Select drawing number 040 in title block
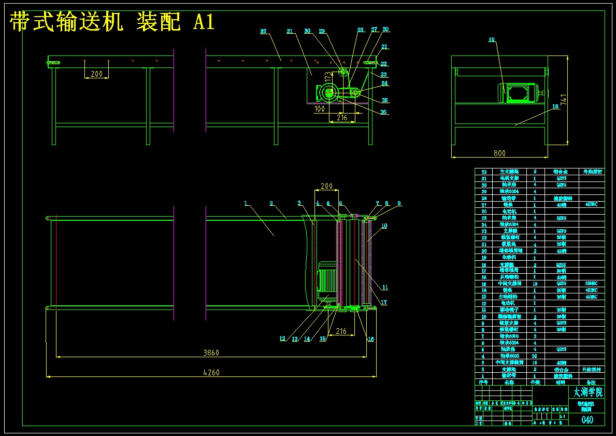 587,419
